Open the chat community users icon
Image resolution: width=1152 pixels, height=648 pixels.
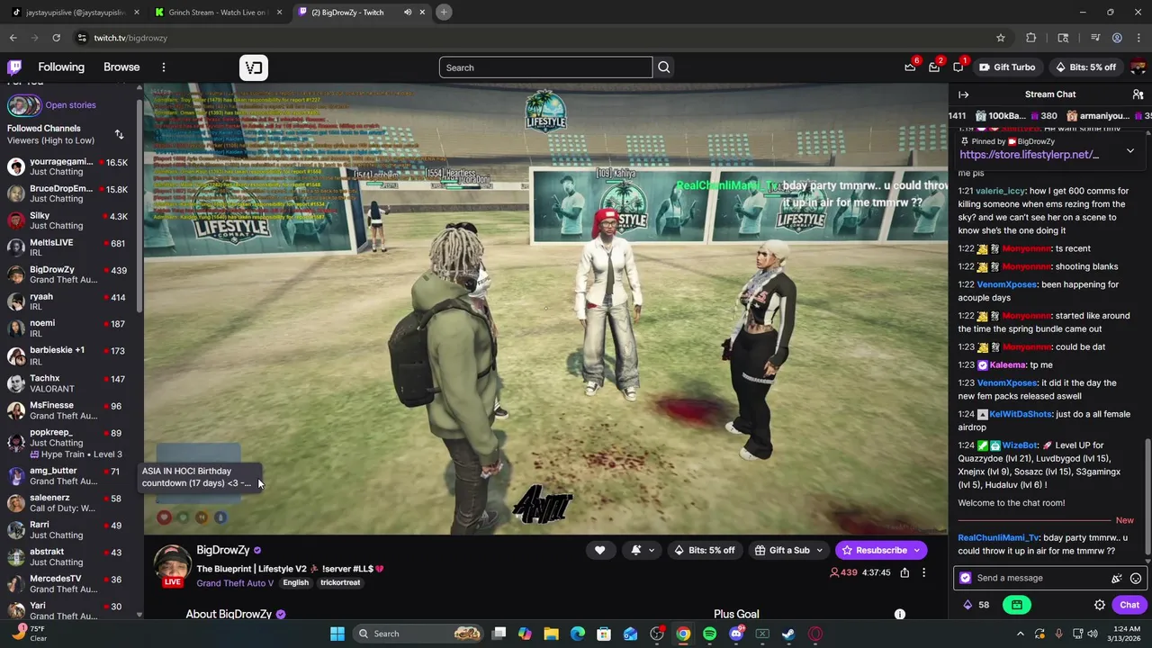(1138, 94)
